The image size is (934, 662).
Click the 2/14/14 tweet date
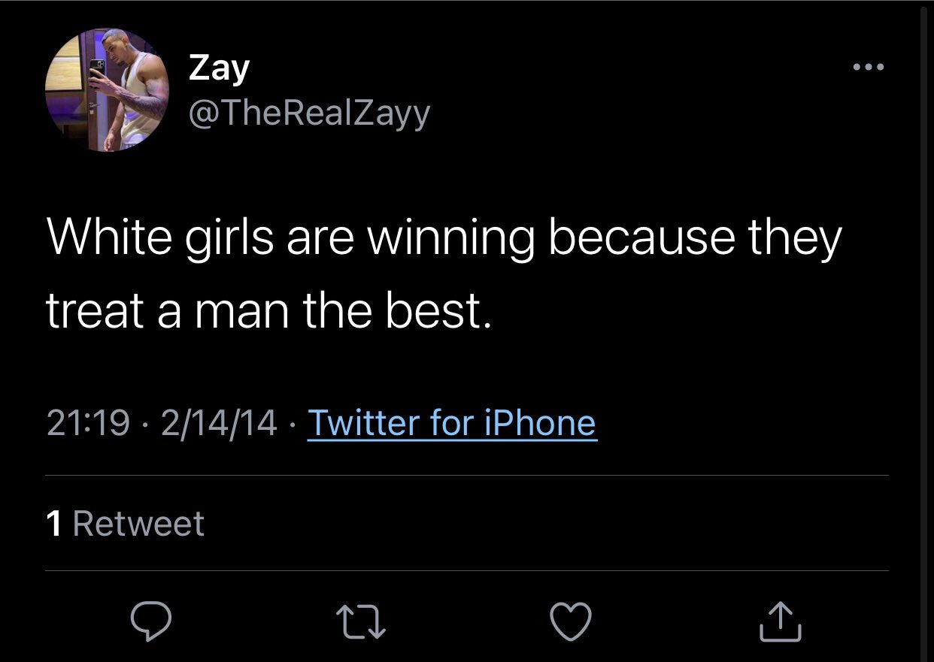click(x=219, y=422)
